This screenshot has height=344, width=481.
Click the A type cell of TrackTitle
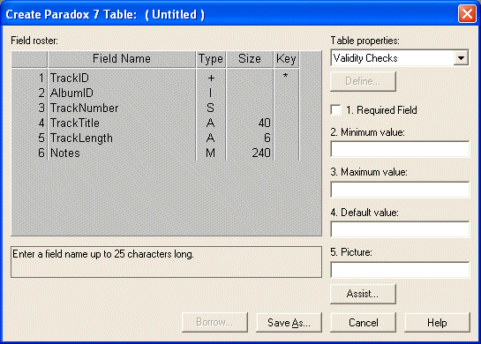pos(211,123)
